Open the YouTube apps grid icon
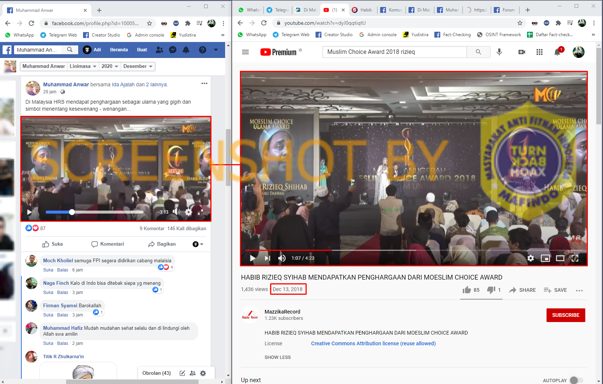 [x=540, y=52]
